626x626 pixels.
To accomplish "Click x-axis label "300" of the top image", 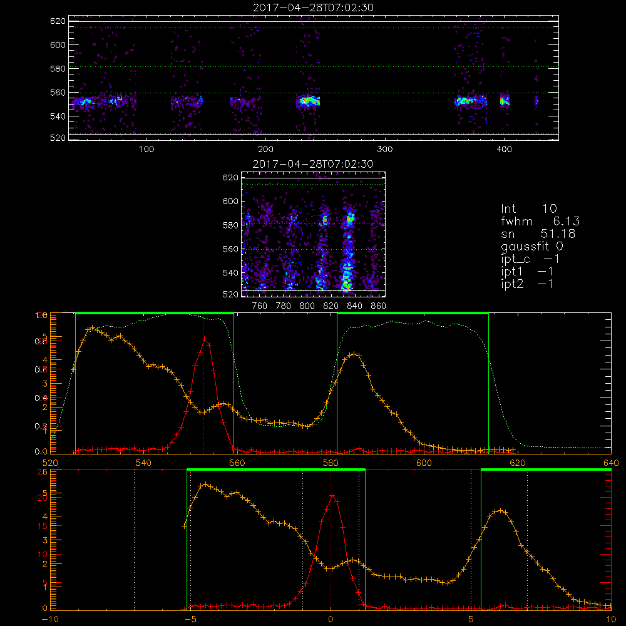I will pyautogui.click(x=385, y=150).
